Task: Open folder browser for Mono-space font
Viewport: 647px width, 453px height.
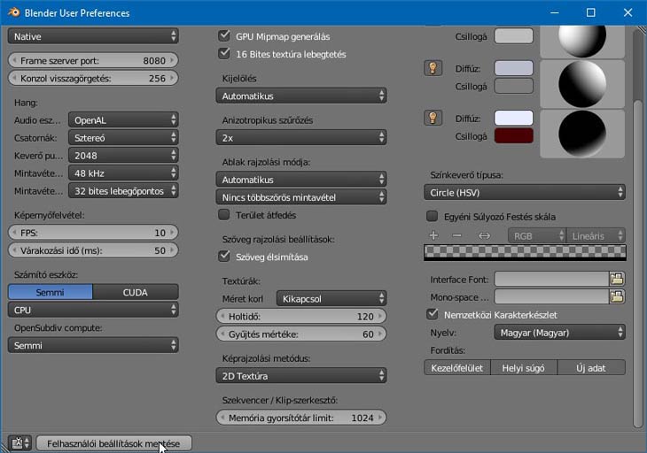Action: (617, 296)
